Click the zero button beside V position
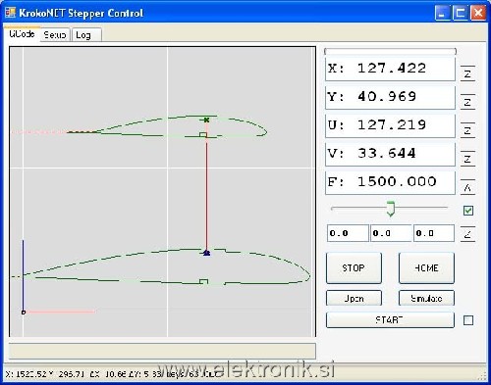The width and height of the screenshot is (491, 385). 467,159
